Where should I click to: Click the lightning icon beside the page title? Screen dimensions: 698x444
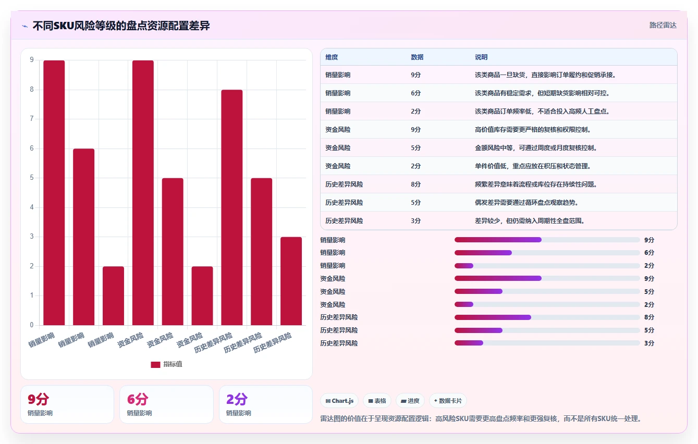coord(25,26)
